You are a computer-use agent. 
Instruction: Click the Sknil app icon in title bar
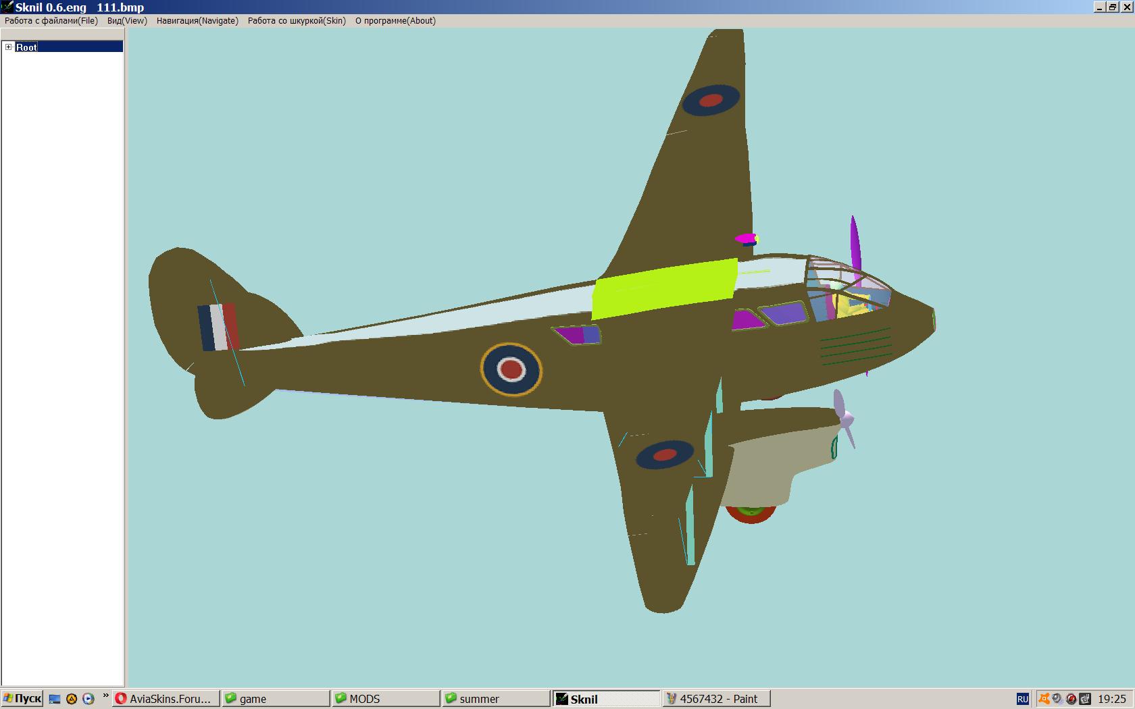point(7,7)
